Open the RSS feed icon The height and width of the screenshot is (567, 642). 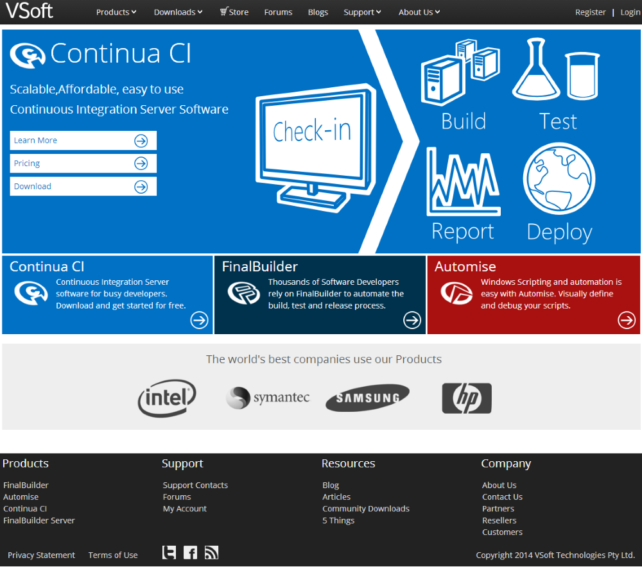click(211, 552)
